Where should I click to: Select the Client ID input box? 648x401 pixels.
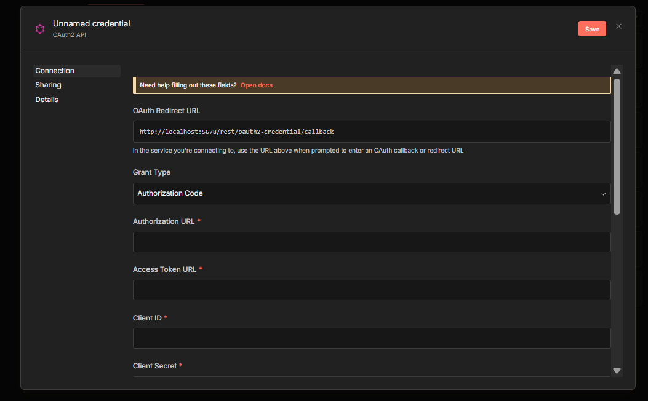click(371, 338)
